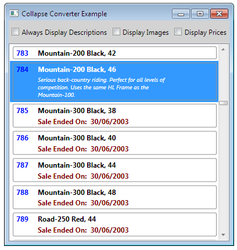Click the scrollbar down arrow
237x250 pixels.
click(223, 235)
